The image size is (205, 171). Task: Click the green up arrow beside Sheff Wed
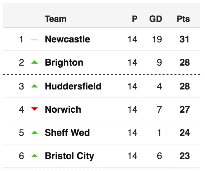[34, 132]
